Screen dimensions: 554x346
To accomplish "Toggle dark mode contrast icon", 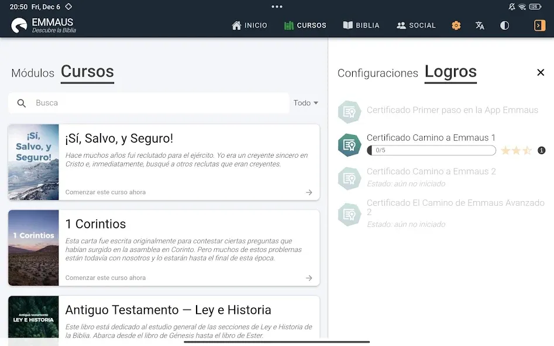I will (x=504, y=25).
